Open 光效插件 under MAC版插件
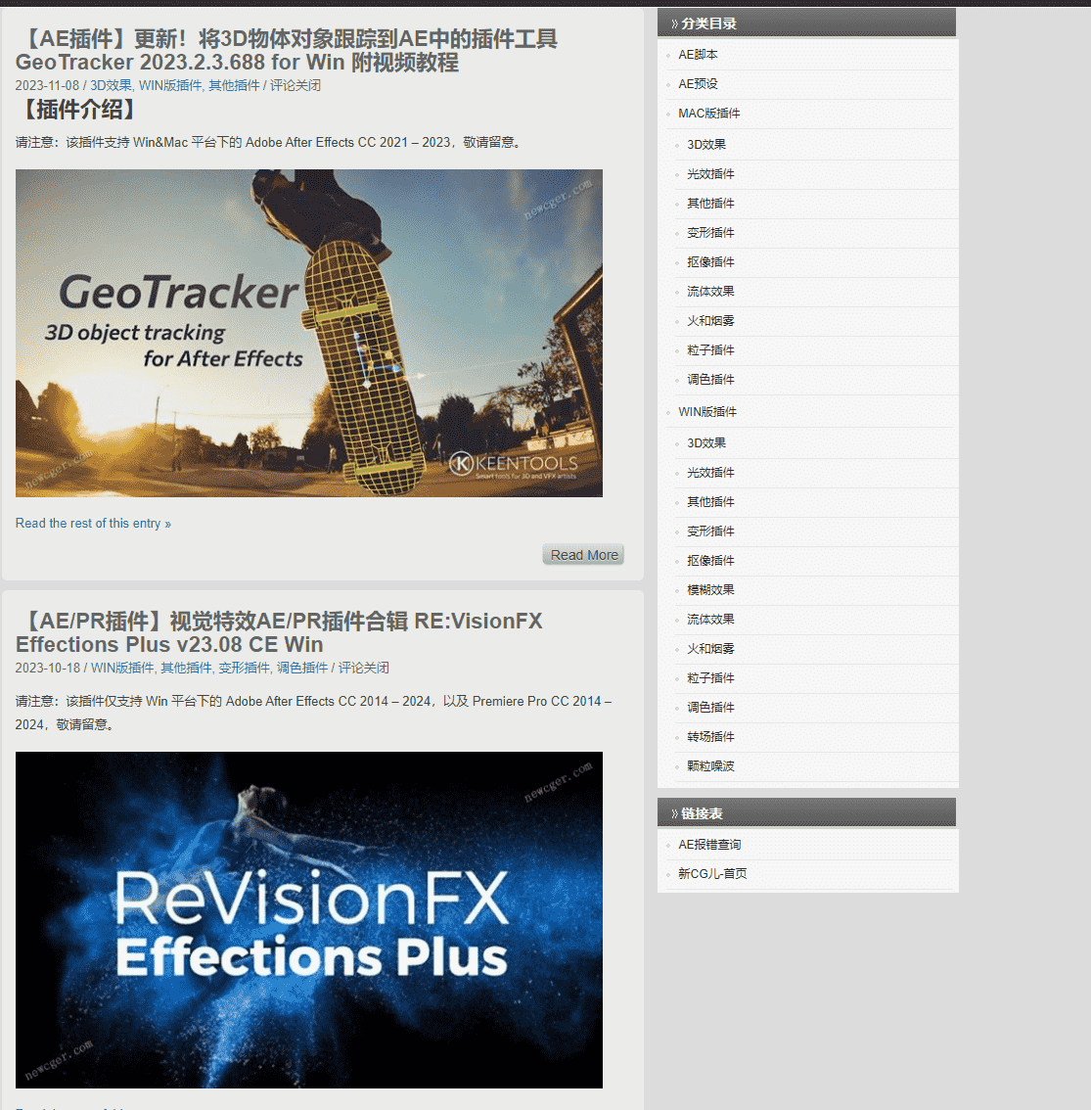This screenshot has height=1110, width=1091. point(710,174)
